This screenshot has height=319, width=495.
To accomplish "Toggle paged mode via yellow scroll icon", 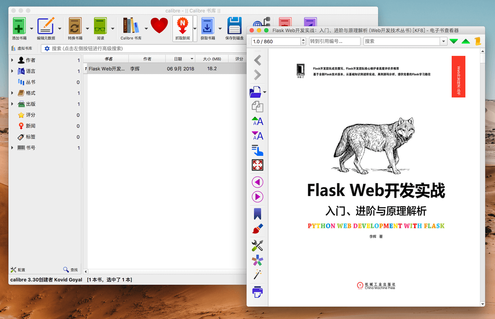I will (477, 41).
